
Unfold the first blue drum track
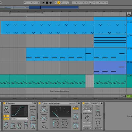click(128, 22)
